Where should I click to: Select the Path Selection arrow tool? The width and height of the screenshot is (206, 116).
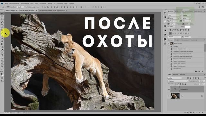coord(2,58)
